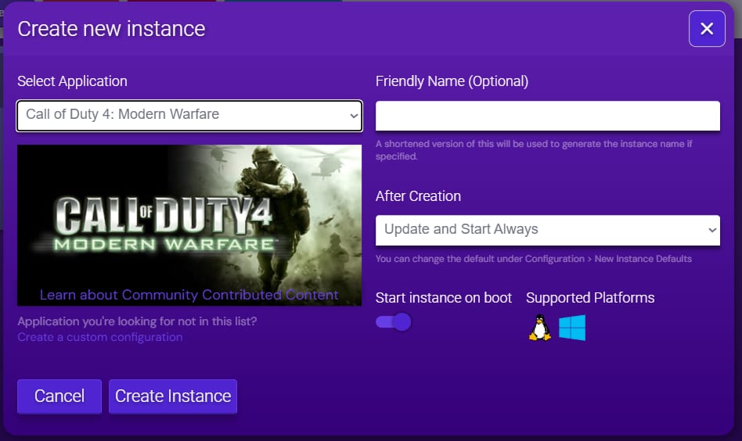Toggle the Start instance on boot switch
The height and width of the screenshot is (441, 742).
[393, 322]
